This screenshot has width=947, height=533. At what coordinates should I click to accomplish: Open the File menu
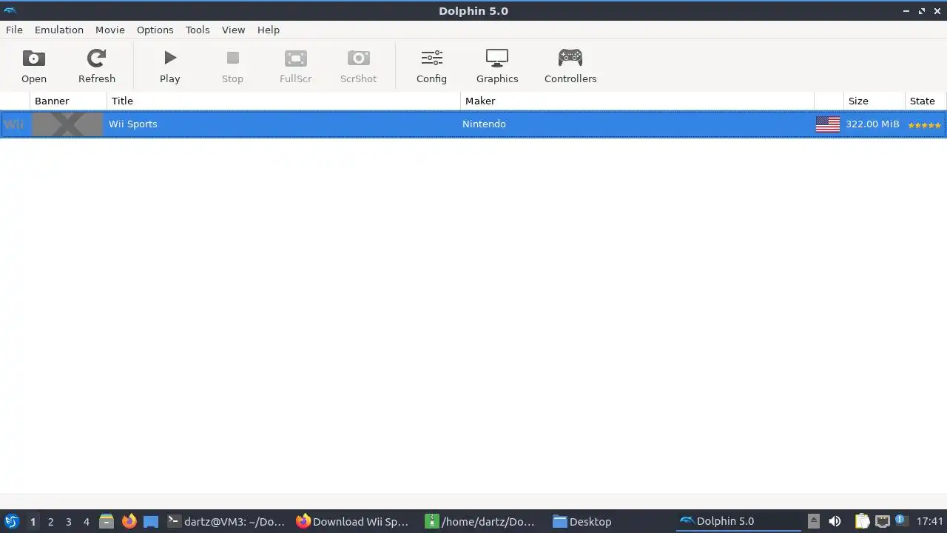(14, 30)
